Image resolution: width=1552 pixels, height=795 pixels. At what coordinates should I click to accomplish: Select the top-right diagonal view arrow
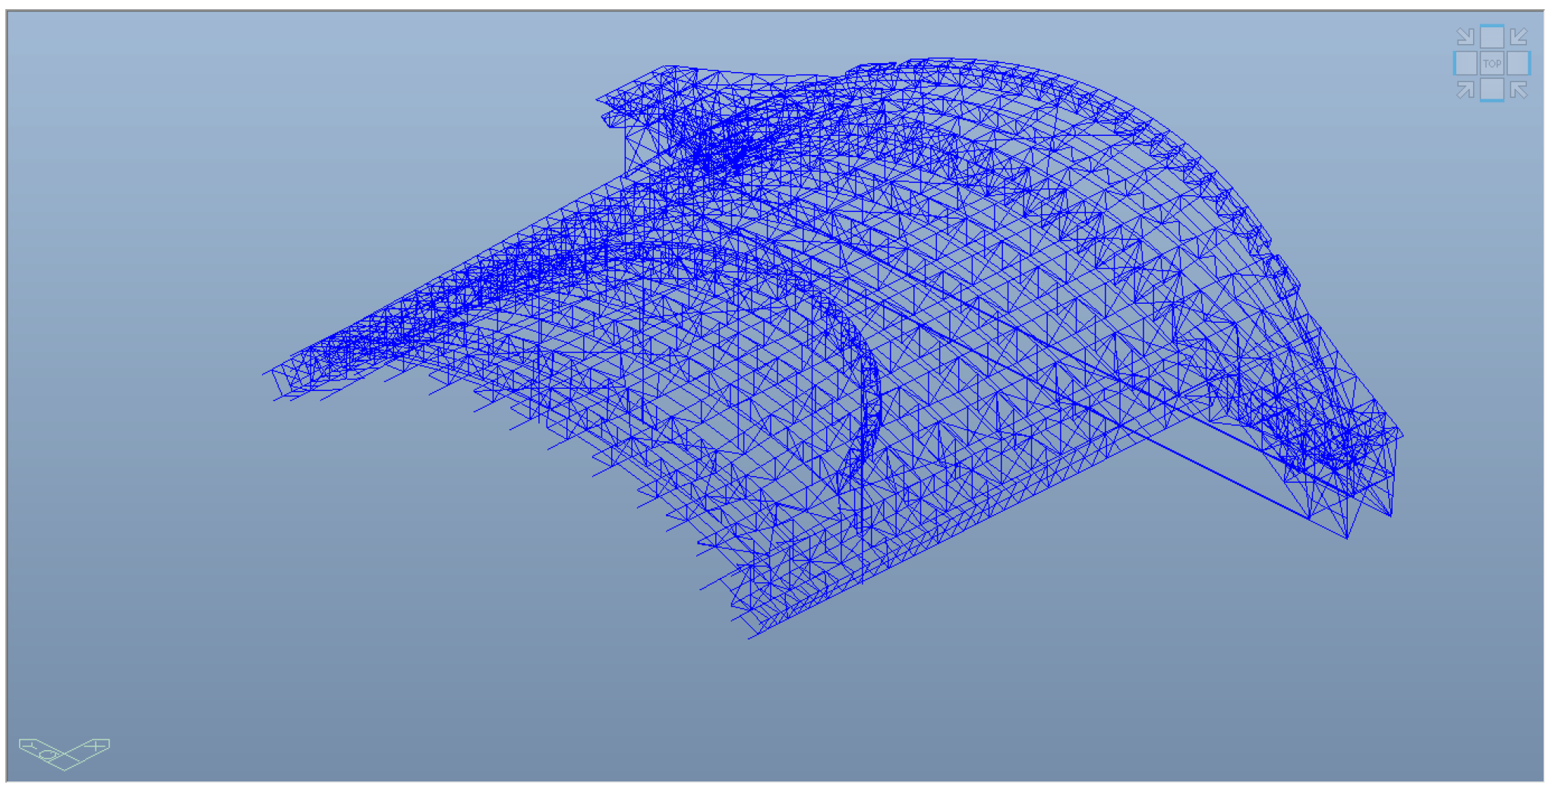[x=1518, y=36]
